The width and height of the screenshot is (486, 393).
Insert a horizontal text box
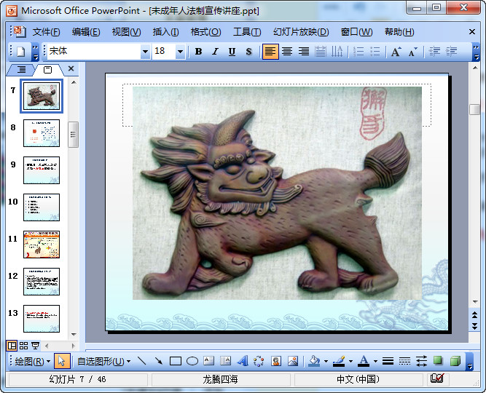[x=209, y=361]
